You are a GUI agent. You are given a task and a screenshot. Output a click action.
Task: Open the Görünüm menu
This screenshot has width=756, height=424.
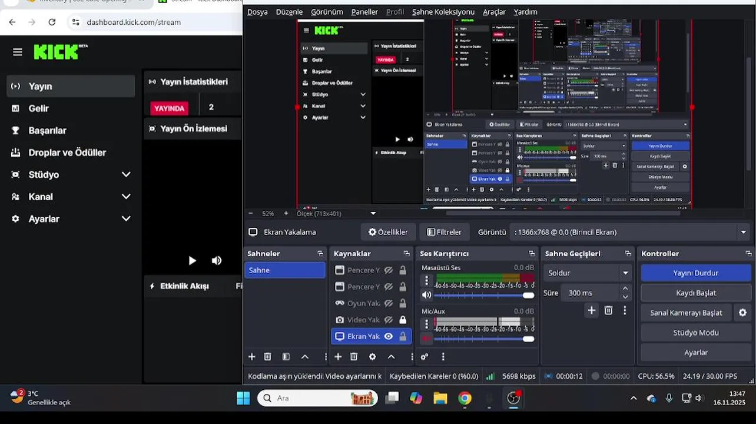coord(327,12)
